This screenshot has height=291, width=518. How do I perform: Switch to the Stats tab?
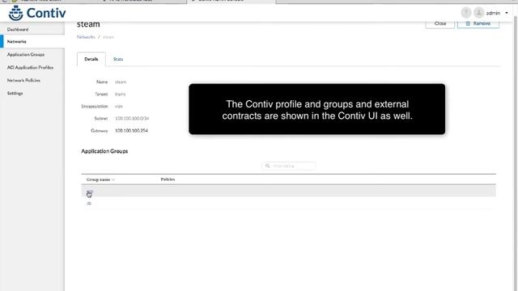coord(118,59)
